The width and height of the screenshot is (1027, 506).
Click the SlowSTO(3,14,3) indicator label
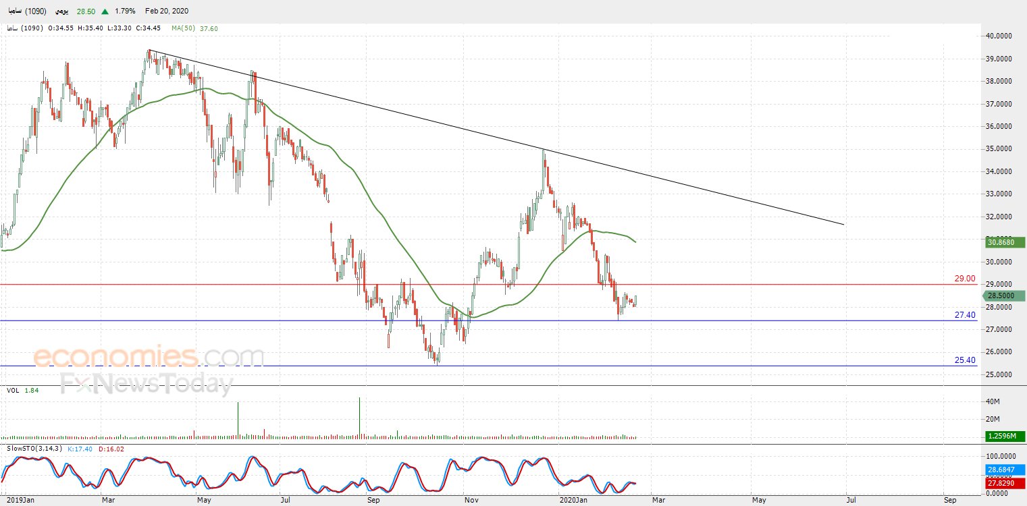tap(34, 449)
